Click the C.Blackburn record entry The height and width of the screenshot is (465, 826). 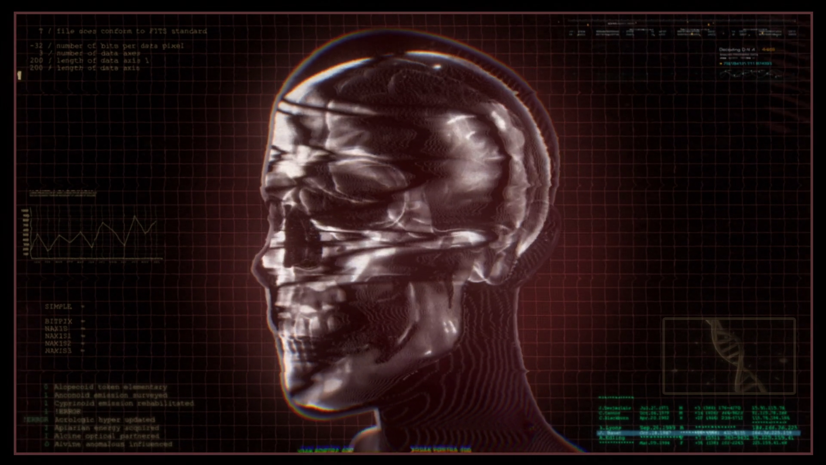point(614,418)
